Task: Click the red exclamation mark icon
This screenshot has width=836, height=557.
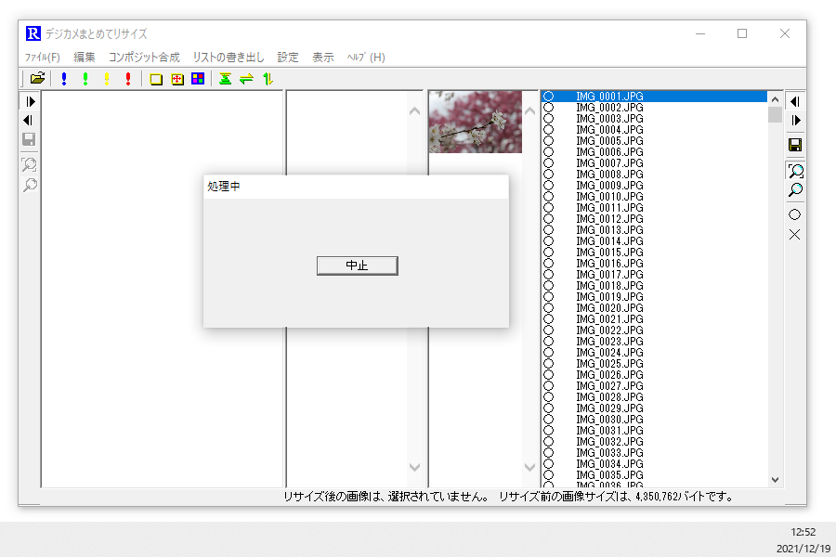Action: (x=128, y=79)
